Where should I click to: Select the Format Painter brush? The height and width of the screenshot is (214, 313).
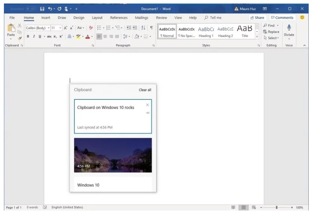pyautogui.click(x=20, y=38)
